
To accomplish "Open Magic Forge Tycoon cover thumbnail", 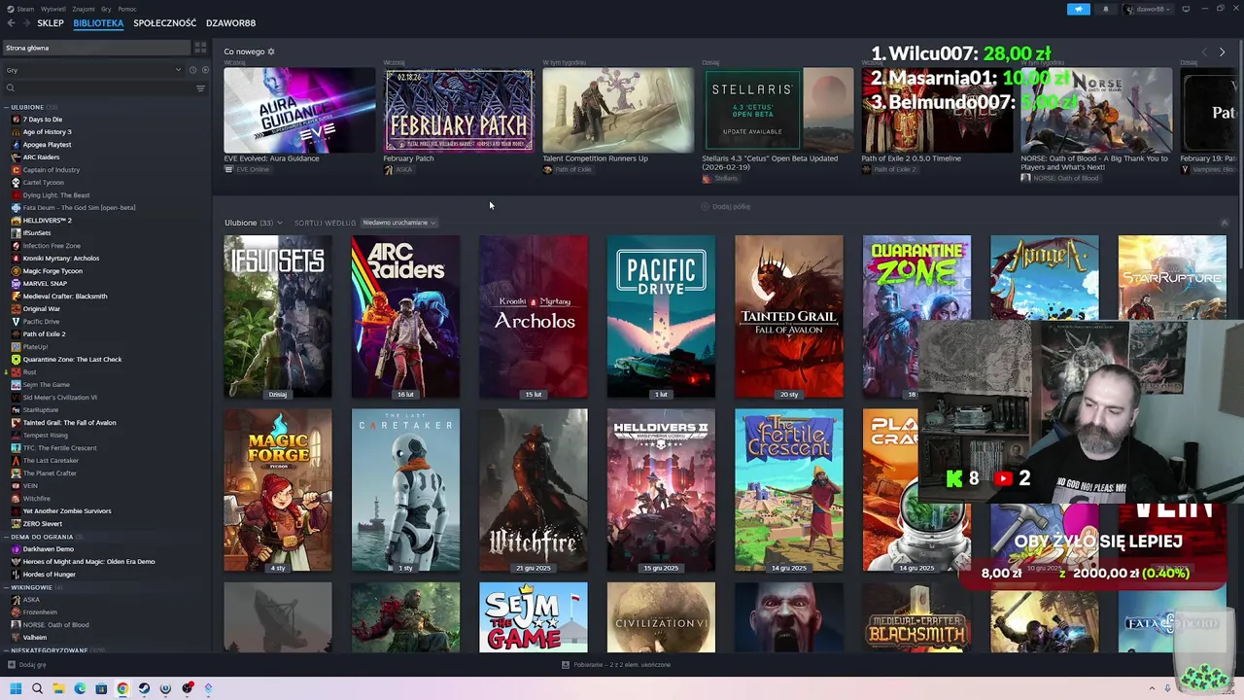I will [278, 490].
